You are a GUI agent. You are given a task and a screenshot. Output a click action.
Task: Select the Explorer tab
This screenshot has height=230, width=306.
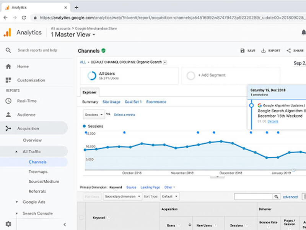point(90,92)
